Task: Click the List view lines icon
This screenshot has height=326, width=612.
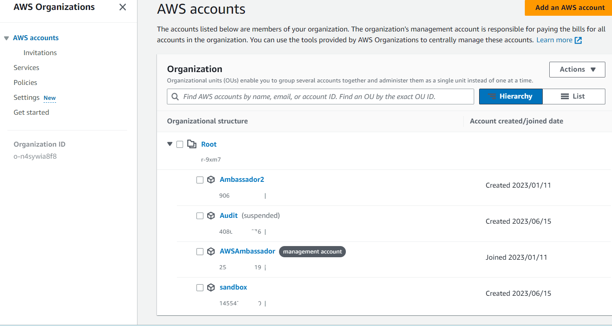Action: coord(565,97)
